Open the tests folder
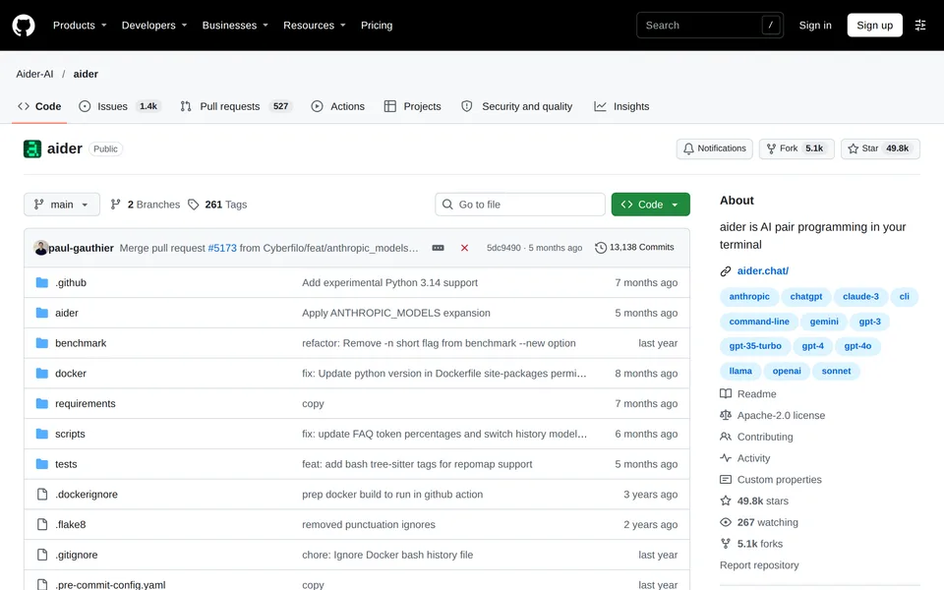 coord(66,464)
